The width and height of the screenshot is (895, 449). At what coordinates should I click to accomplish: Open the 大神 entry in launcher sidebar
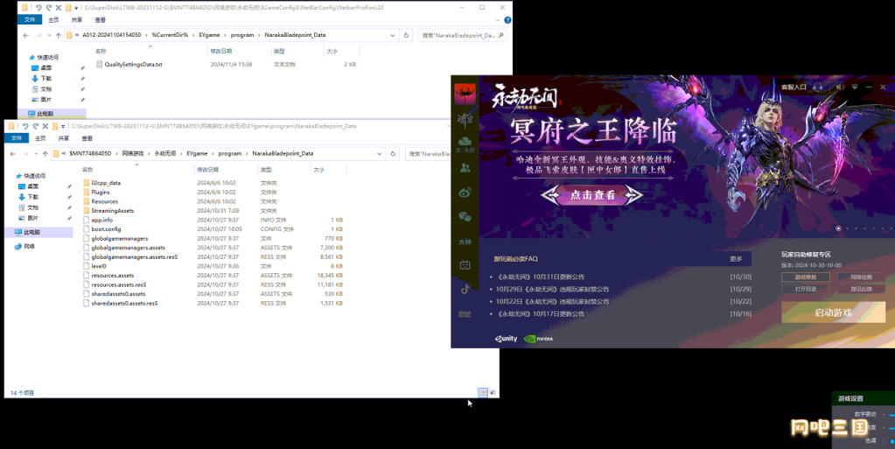coord(465,242)
